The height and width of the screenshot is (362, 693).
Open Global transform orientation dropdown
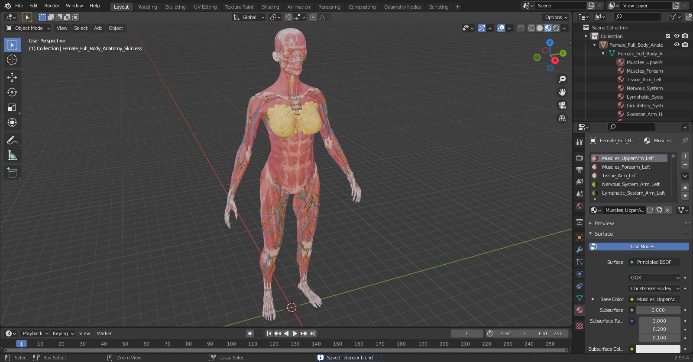click(249, 17)
